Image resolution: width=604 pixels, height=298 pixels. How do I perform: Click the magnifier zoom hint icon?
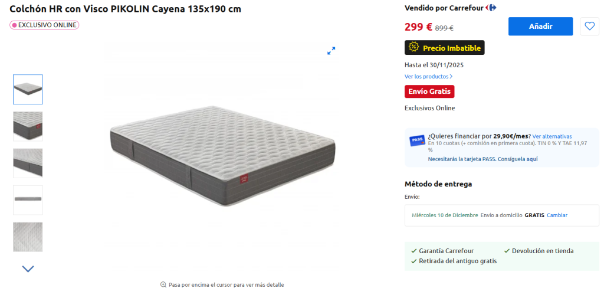(x=163, y=285)
